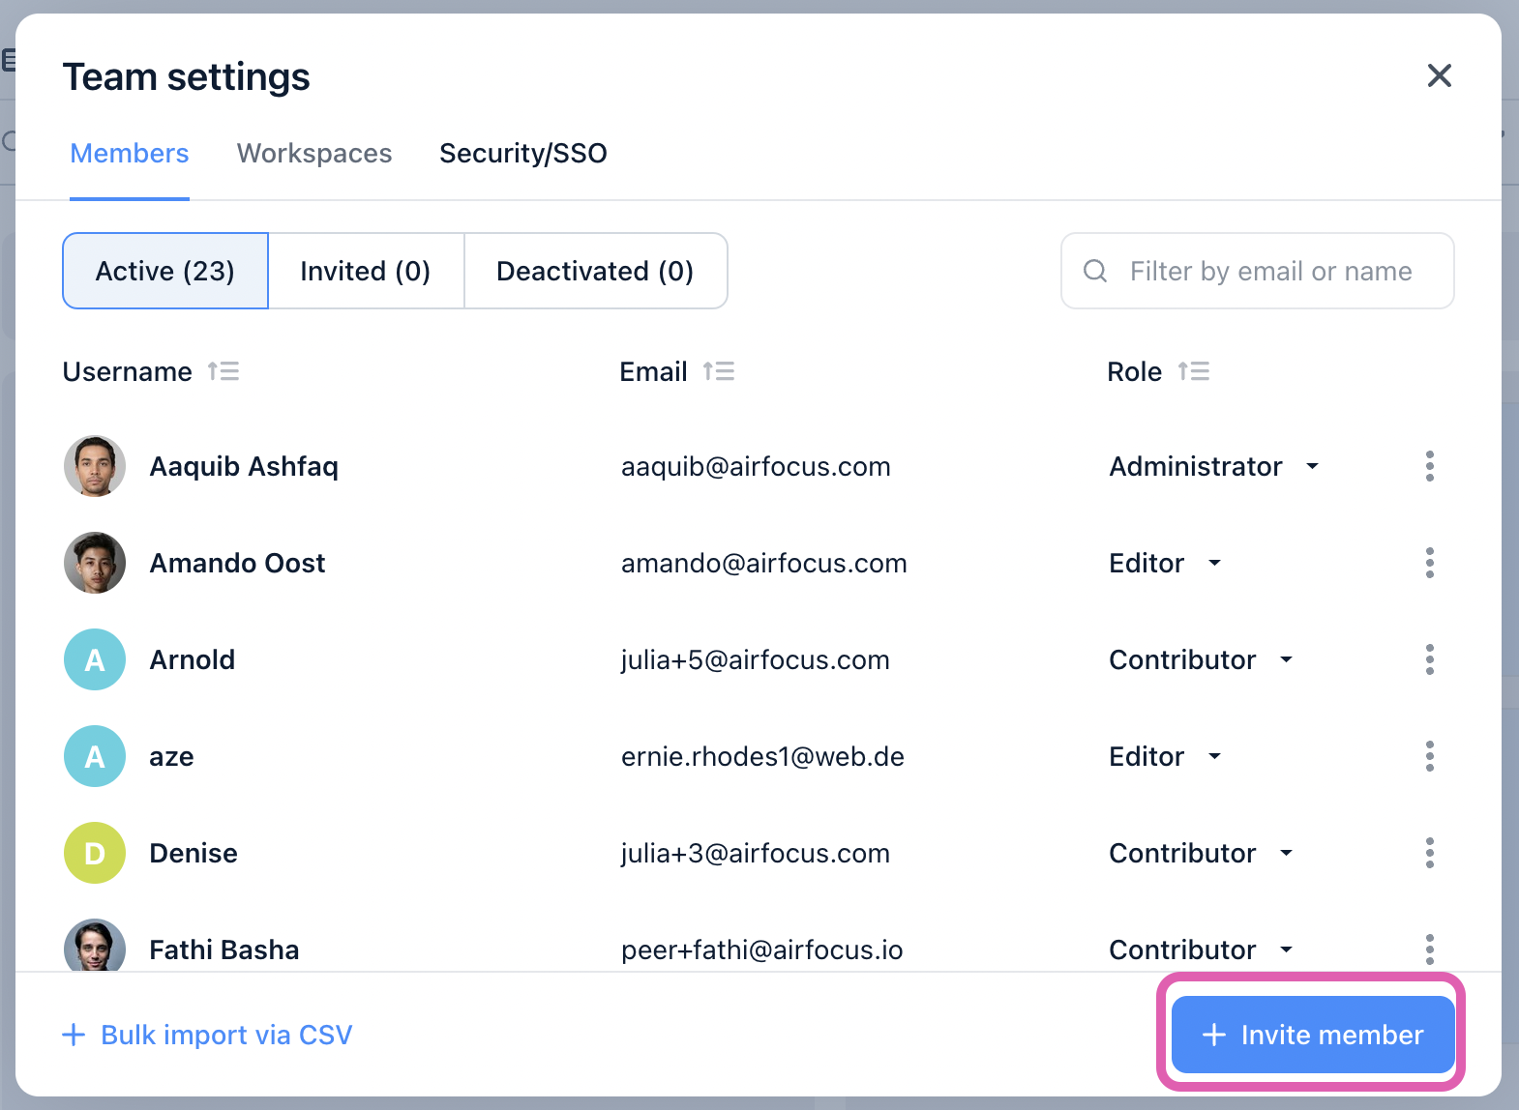Viewport: 1519px width, 1110px height.
Task: Open more options menu for Denise
Action: coord(1429,853)
